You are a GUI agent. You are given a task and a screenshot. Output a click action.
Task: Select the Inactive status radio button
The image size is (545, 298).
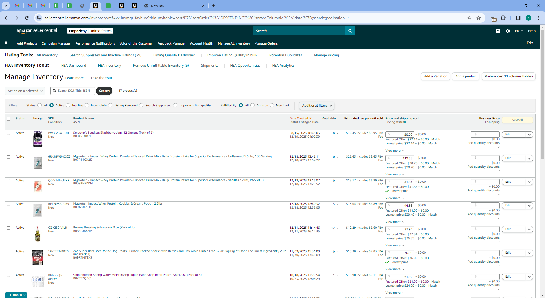click(68, 105)
